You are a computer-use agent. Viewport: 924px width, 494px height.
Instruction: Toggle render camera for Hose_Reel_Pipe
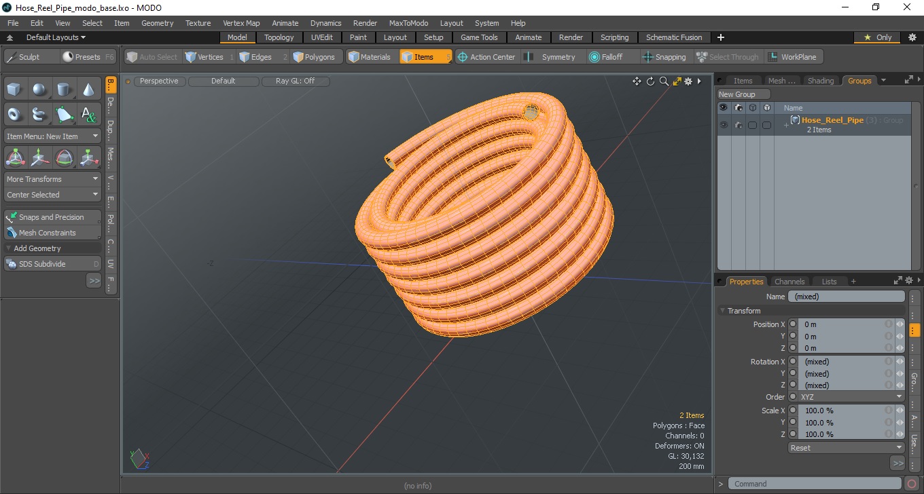tap(738, 125)
